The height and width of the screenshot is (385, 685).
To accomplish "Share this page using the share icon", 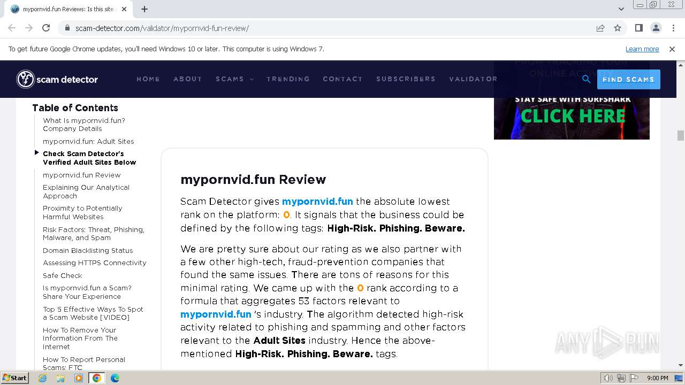I will (600, 28).
